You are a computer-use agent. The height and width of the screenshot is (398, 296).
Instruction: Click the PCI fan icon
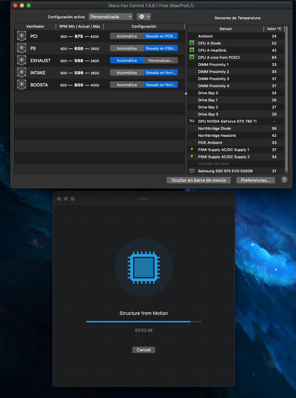point(22,36)
